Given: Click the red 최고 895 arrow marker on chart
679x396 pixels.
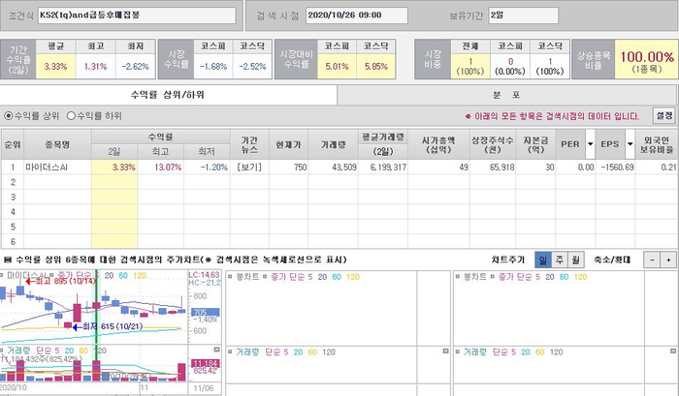Looking at the screenshot, I should [29, 282].
